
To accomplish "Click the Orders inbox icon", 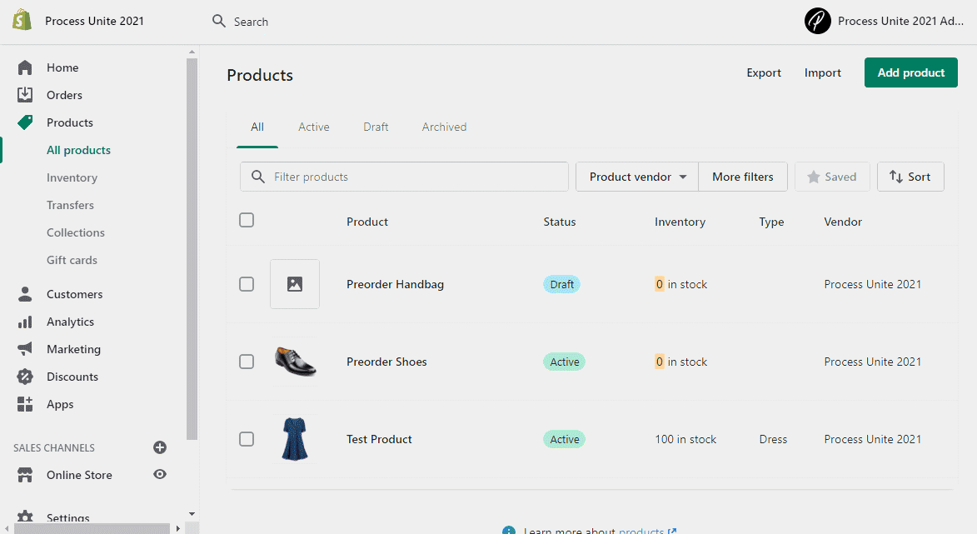I will (25, 95).
